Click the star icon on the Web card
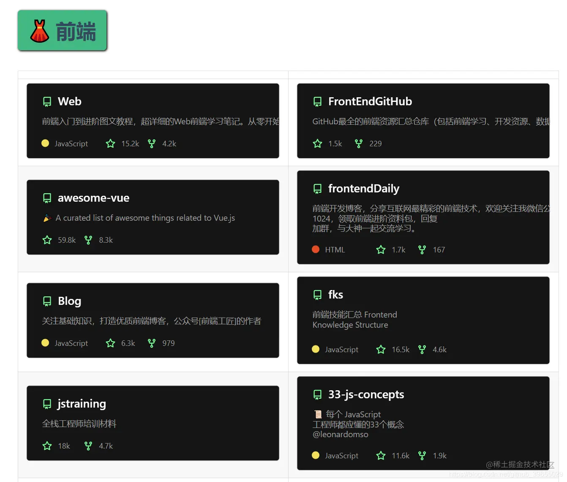The width and height of the screenshot is (567, 482). (x=110, y=144)
